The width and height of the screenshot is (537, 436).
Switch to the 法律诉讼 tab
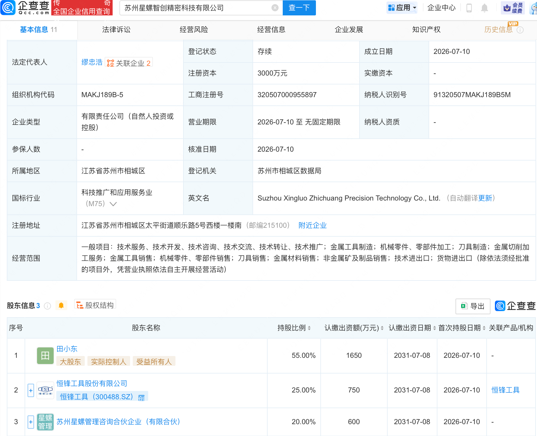click(x=116, y=30)
